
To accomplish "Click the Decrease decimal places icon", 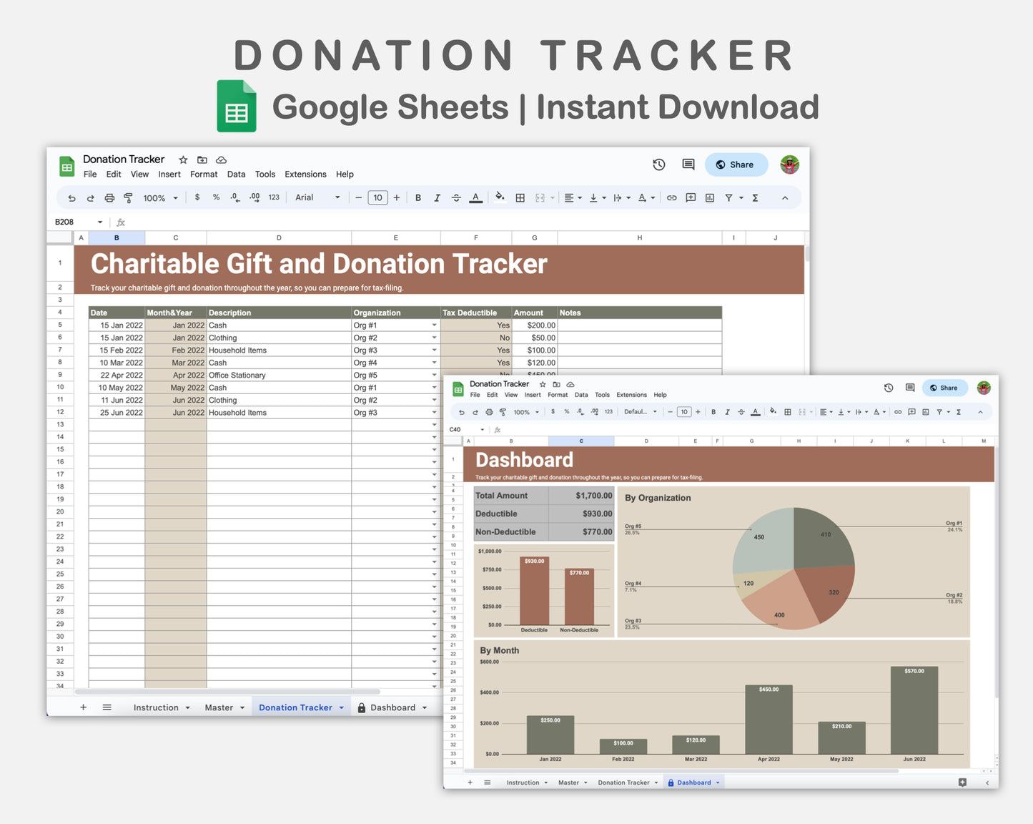I will coord(235,197).
